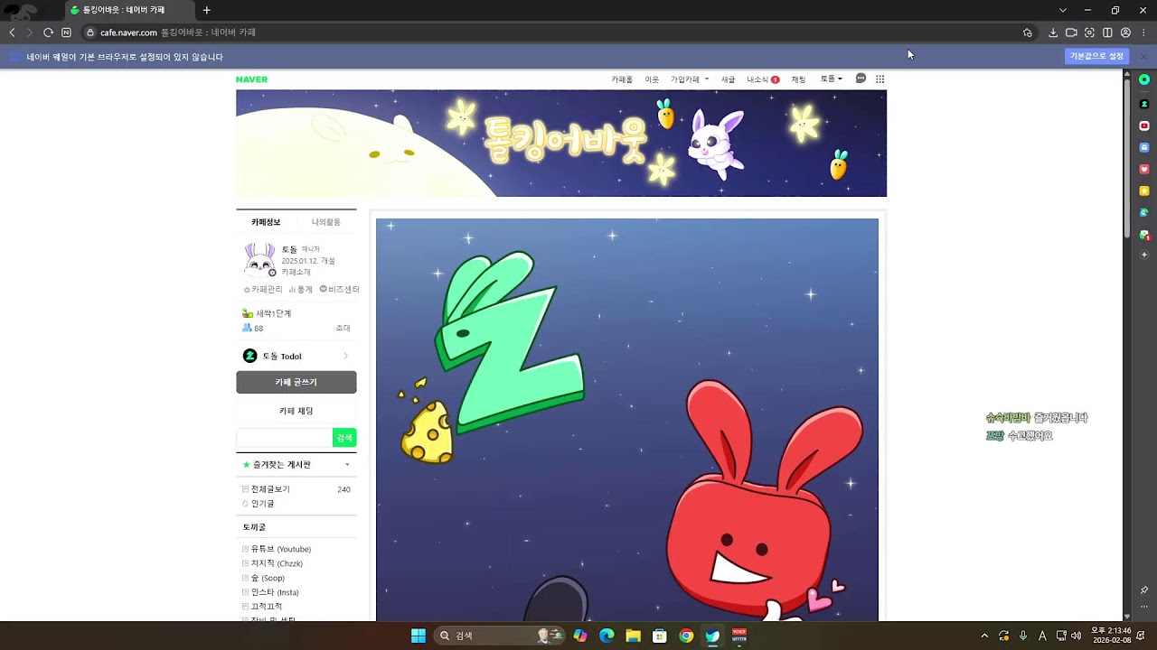The height and width of the screenshot is (650, 1157).
Task: Open the Naver services grid icon
Action: (x=880, y=79)
